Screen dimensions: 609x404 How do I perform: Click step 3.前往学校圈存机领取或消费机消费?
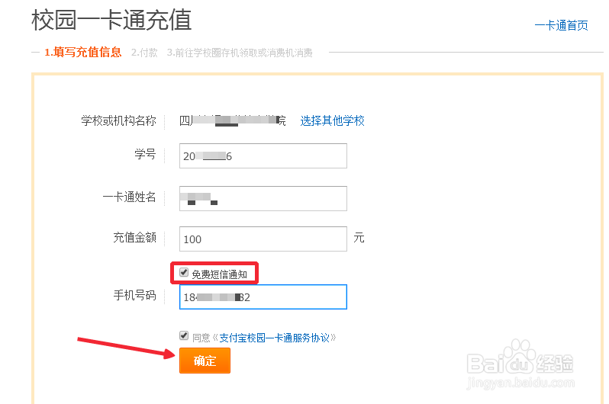coord(240,53)
